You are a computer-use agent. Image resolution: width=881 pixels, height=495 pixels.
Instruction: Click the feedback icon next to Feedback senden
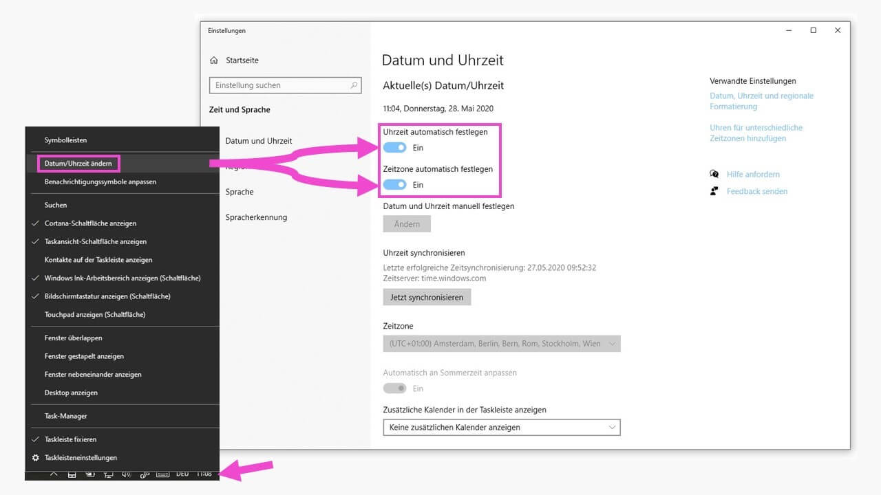pyautogui.click(x=714, y=191)
